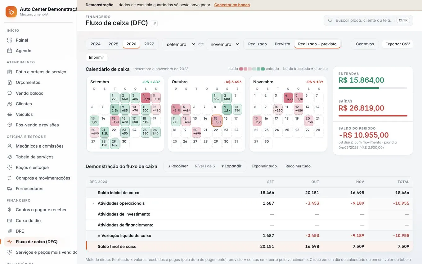Image resolution: width=422 pixels, height=264 pixels.
Task: Open the start month dropdown showing setembro
Action: point(179,44)
